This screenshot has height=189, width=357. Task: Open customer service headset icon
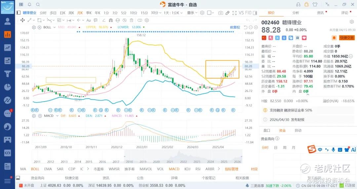[298, 5]
